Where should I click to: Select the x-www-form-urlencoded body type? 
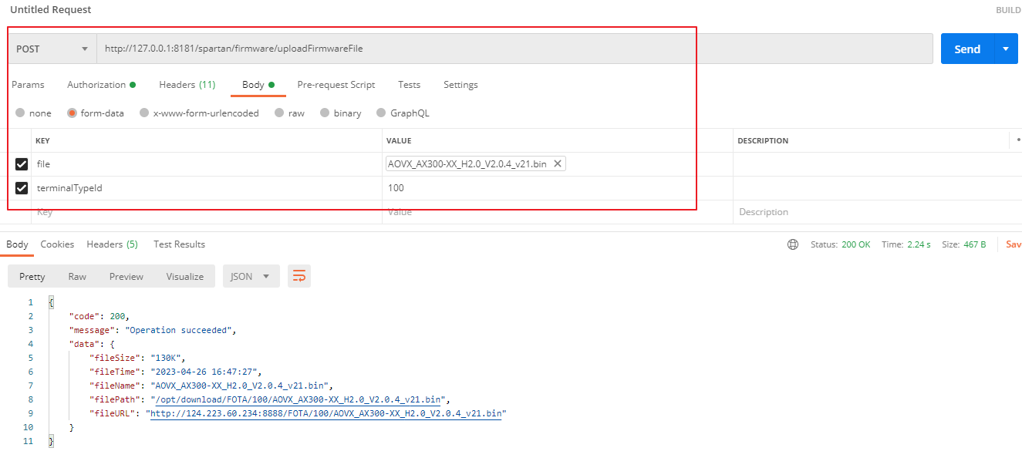(199, 113)
